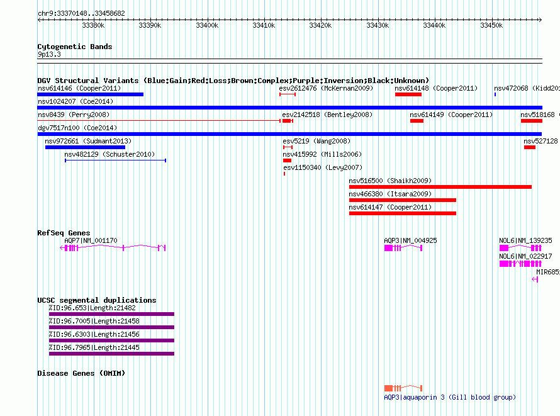Click the Cytogenetic Bands track title
Image resolution: width=560 pixels, height=416 pixels.
75,47
